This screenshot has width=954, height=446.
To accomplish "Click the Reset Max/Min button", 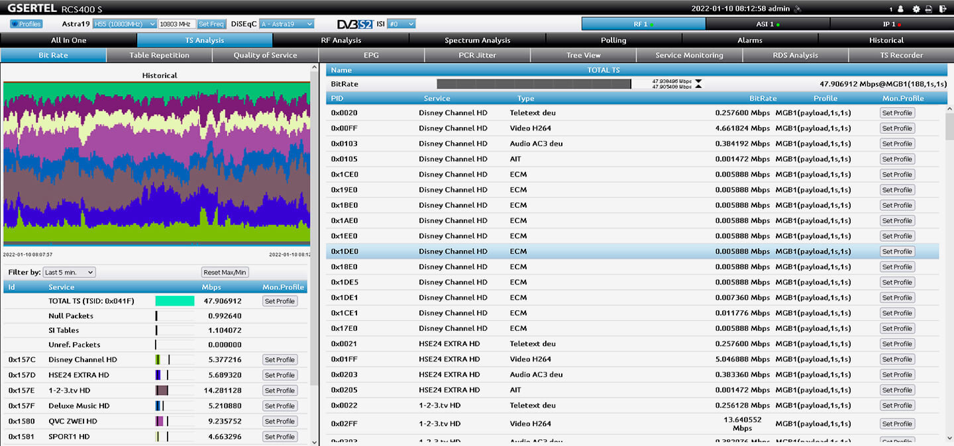I will [x=225, y=273].
